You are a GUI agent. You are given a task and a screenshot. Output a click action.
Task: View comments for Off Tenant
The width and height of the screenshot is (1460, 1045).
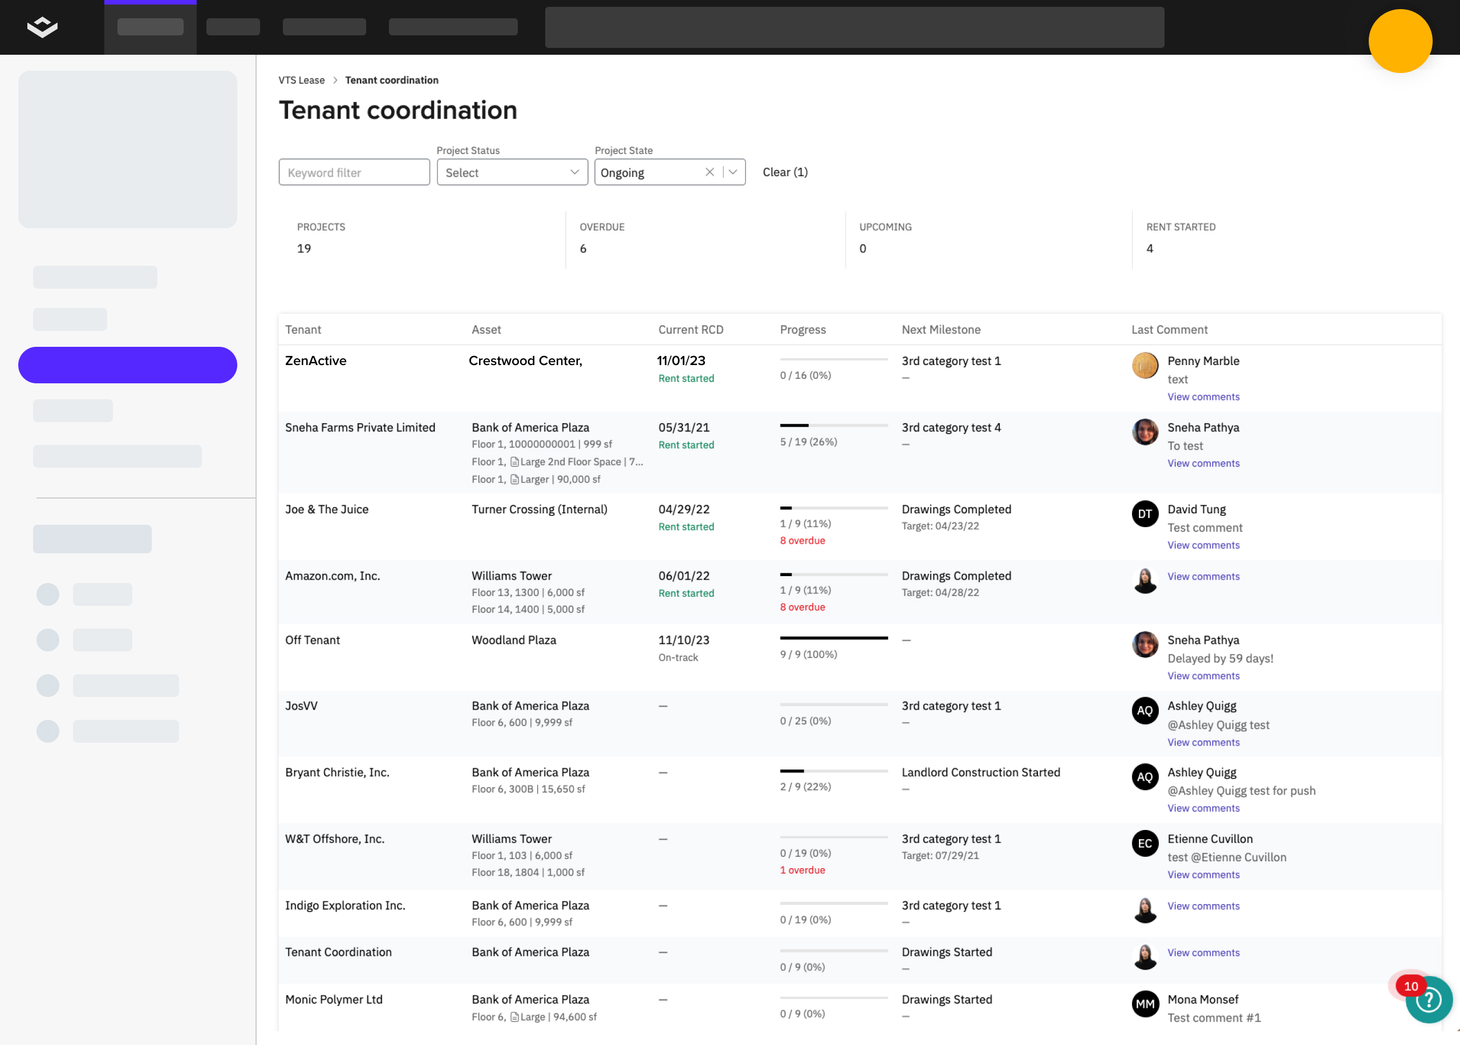click(1203, 675)
